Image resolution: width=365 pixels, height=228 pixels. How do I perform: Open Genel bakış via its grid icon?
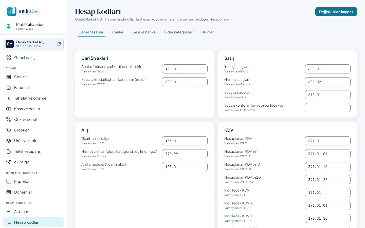[9, 58]
